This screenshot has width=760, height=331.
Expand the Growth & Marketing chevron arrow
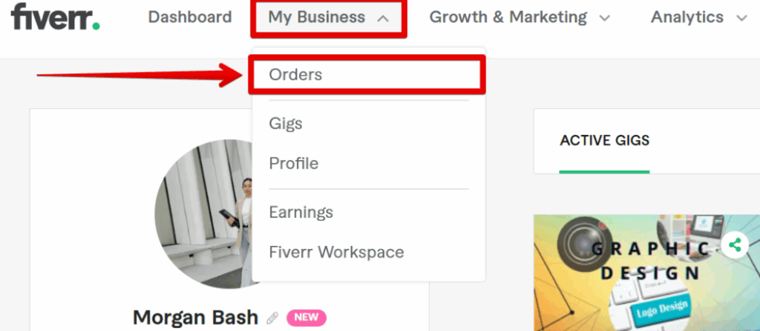(x=604, y=19)
